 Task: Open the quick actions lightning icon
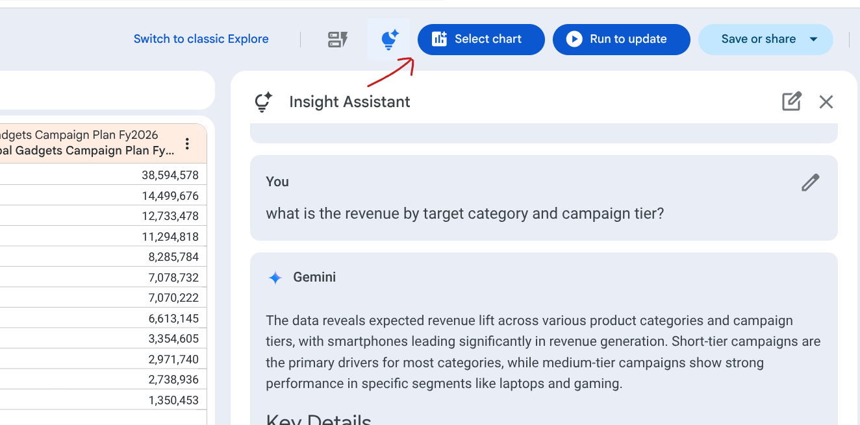coord(337,40)
